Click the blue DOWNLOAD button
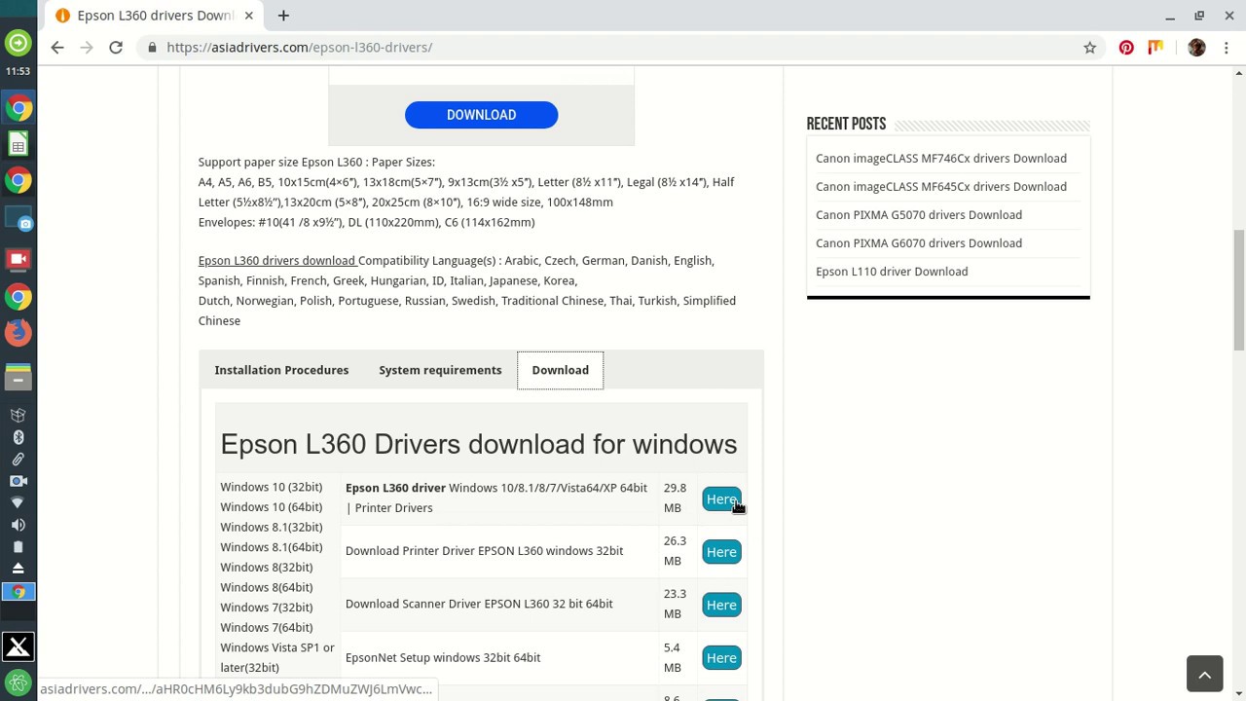1246x701 pixels. pos(481,115)
